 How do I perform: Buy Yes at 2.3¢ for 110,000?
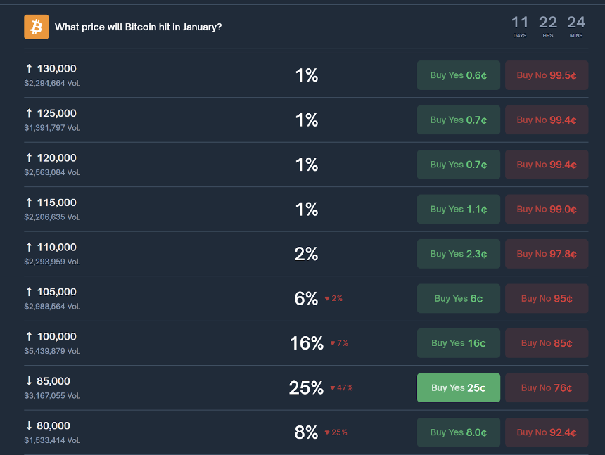tap(459, 254)
